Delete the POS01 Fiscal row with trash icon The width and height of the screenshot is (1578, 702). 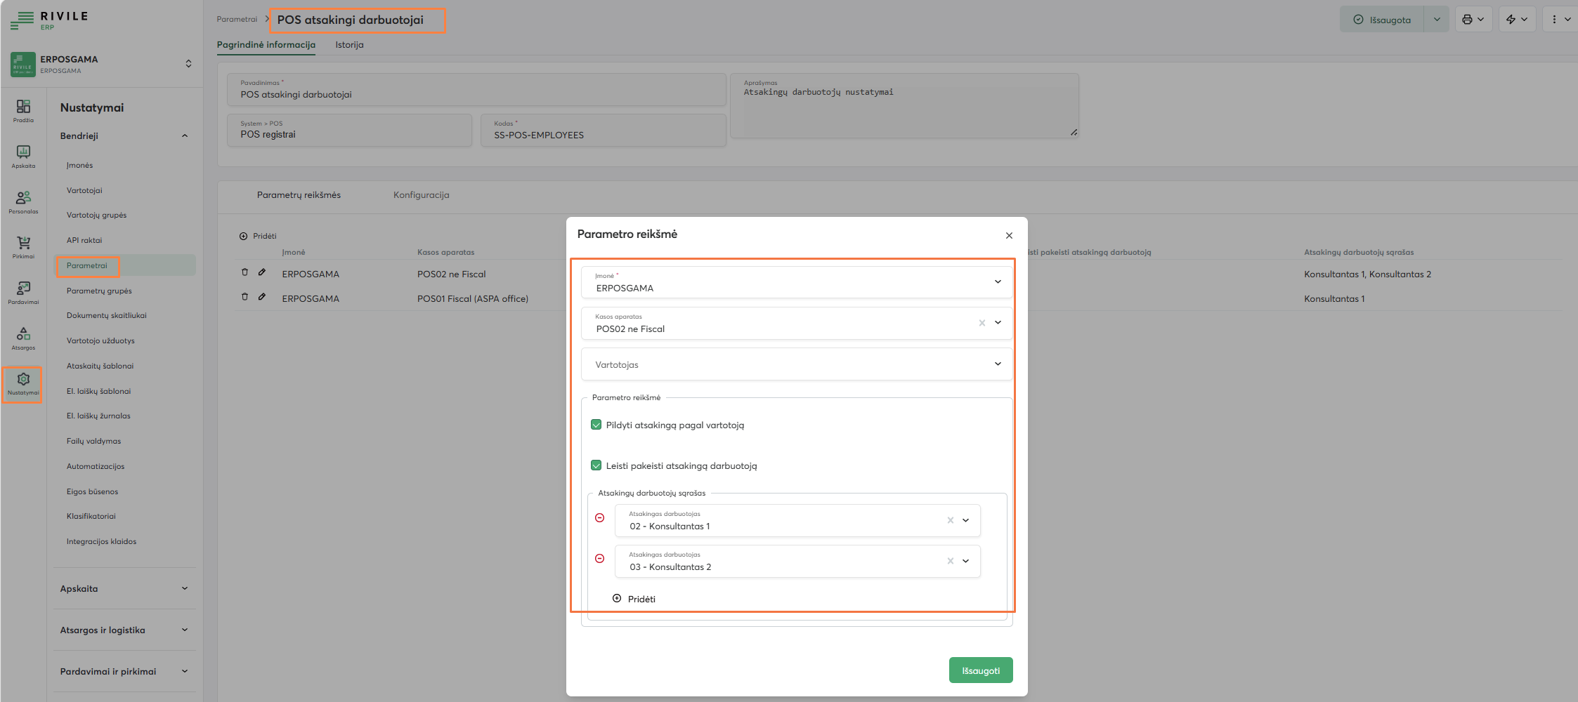pyautogui.click(x=244, y=297)
